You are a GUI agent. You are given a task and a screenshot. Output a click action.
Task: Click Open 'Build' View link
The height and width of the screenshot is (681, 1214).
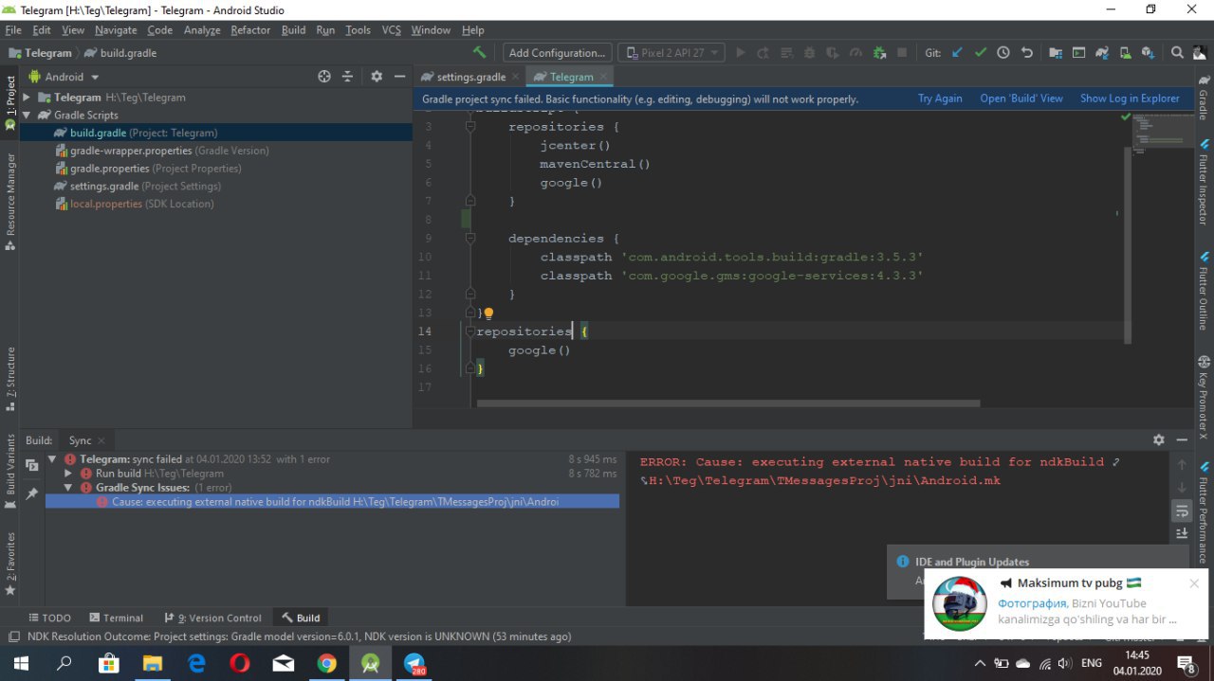click(1021, 99)
